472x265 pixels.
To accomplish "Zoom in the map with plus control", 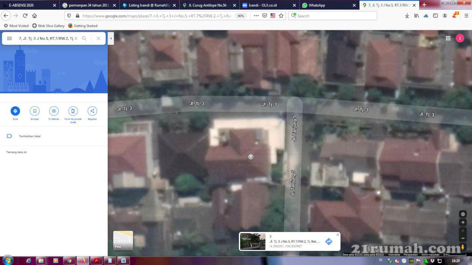I will click(x=463, y=231).
